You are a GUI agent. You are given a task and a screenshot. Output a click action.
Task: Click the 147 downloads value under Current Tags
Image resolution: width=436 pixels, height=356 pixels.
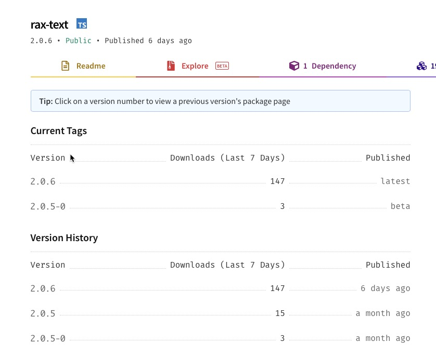pos(277,181)
